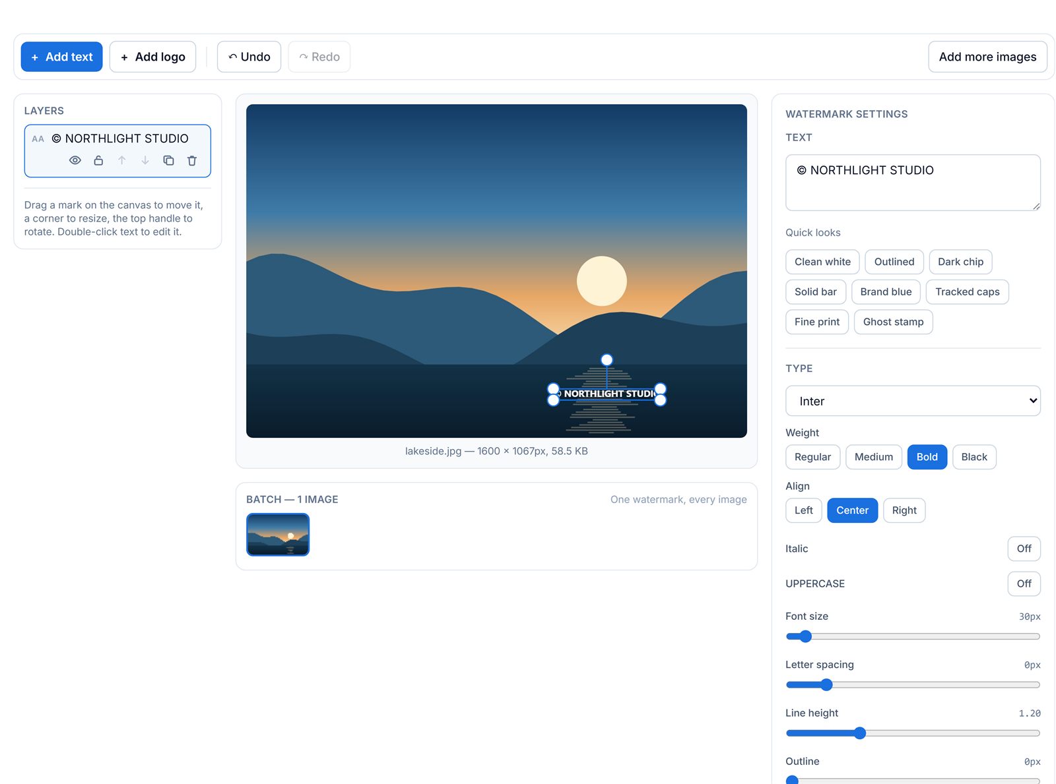Click the Font size slider
The image size is (1056, 784).
913,636
